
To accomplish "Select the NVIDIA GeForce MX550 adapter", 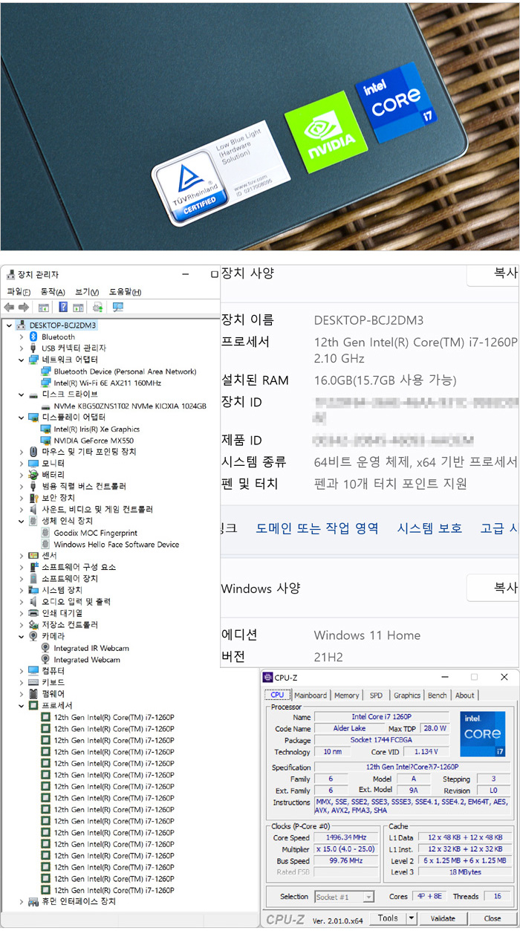I will tap(97, 441).
